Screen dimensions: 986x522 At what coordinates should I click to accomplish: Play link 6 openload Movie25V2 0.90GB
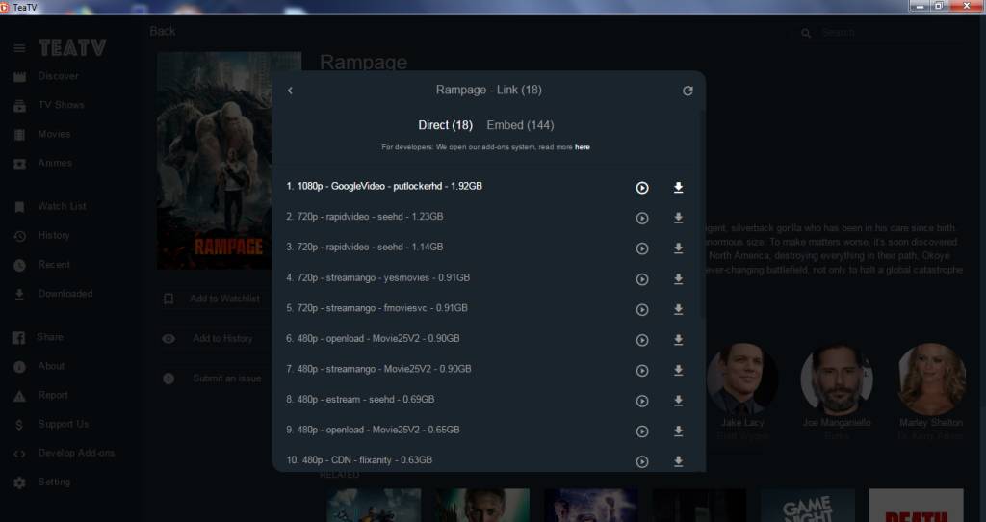click(x=642, y=340)
